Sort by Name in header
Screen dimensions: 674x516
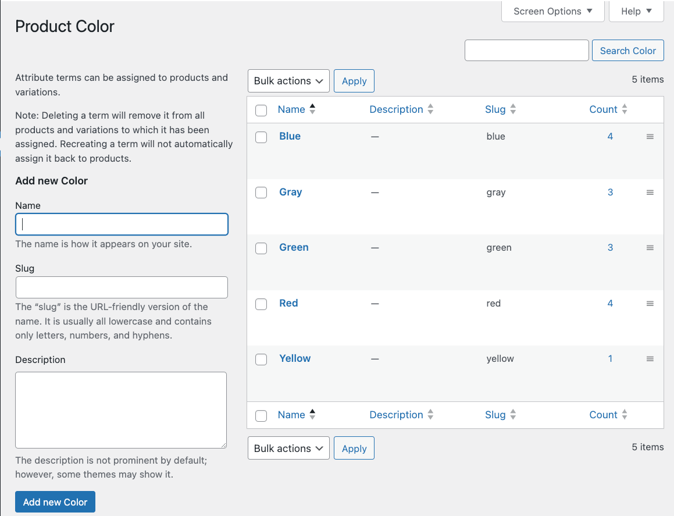pyautogui.click(x=291, y=109)
